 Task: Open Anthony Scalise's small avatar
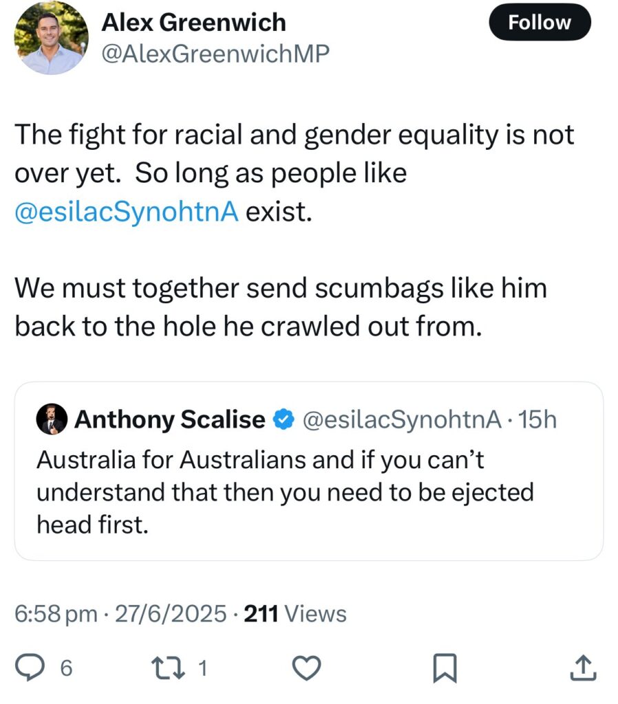(x=52, y=419)
